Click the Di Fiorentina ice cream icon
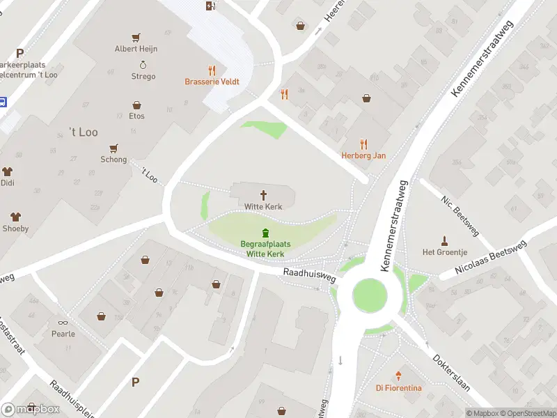557x418 pixels. coord(398,376)
